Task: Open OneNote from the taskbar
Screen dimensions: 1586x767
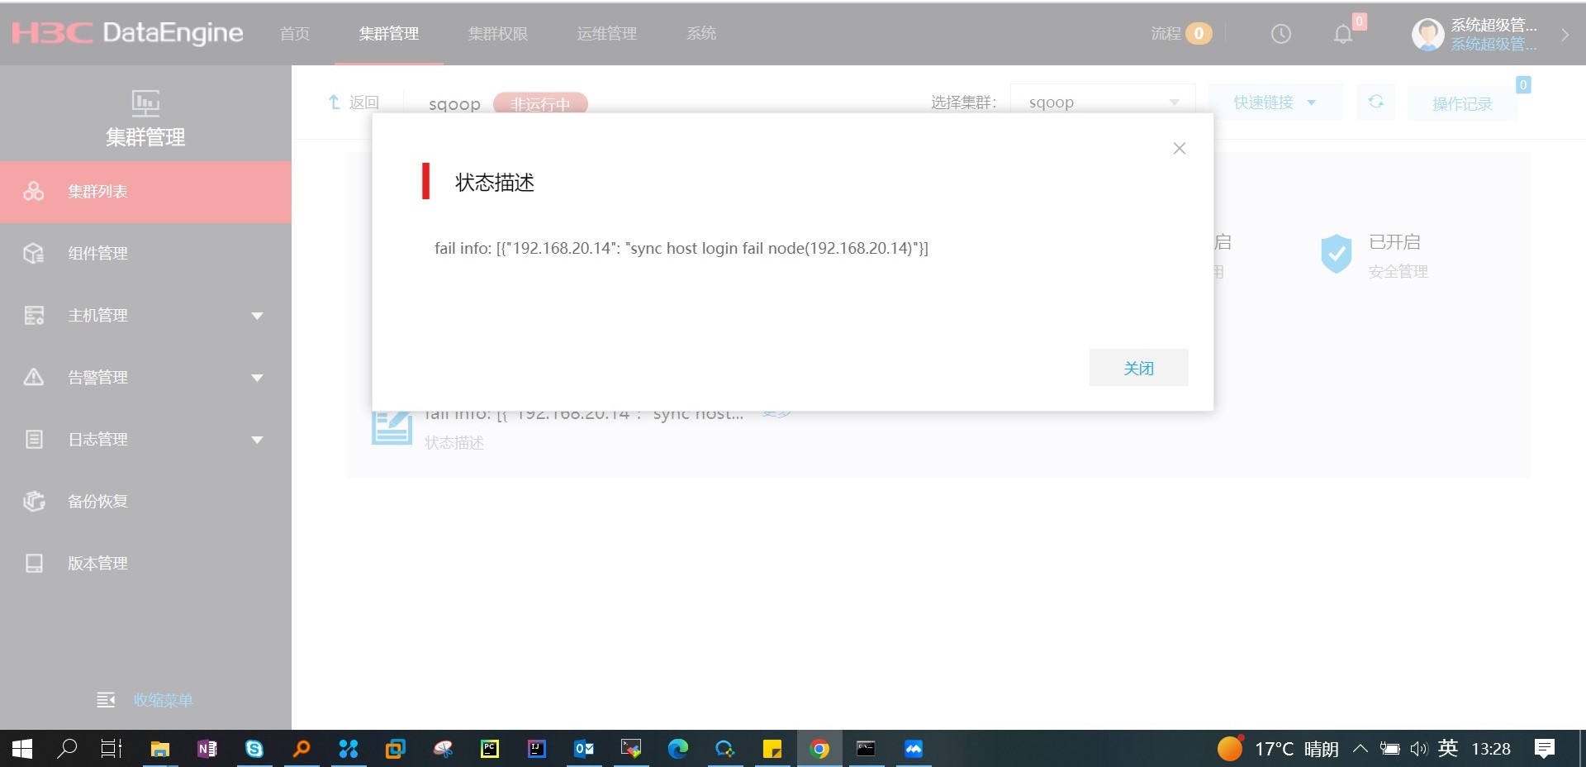Action: point(207,749)
